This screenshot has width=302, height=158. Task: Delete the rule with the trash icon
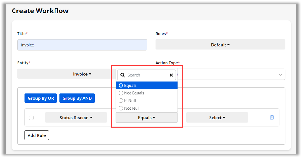click(272, 117)
